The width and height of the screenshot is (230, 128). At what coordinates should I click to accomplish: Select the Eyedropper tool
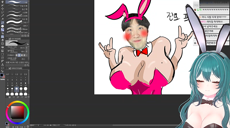tap(3, 16)
